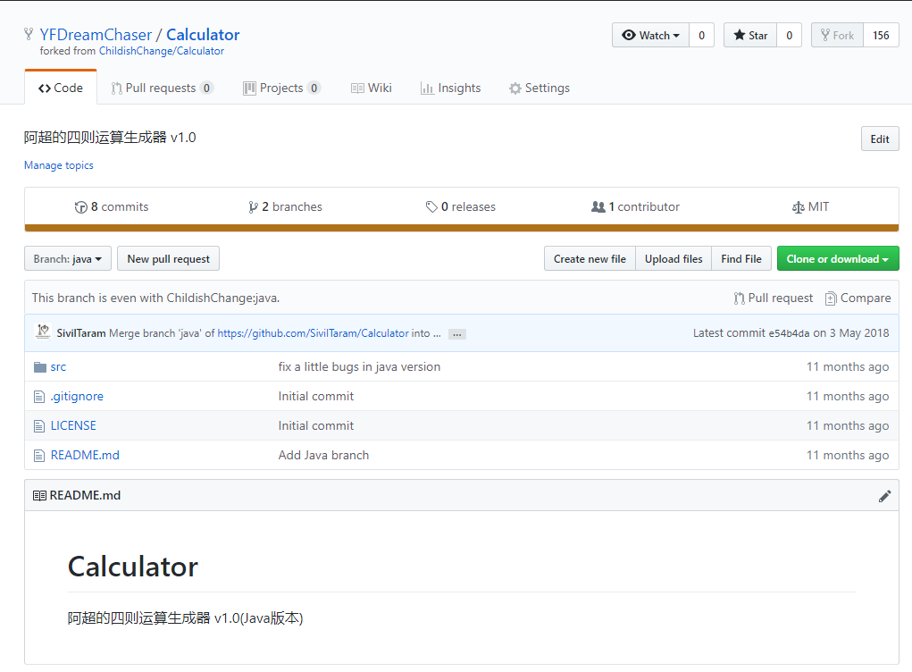Click the people icon beside 1 contributor
The height and width of the screenshot is (672, 912).
click(598, 206)
